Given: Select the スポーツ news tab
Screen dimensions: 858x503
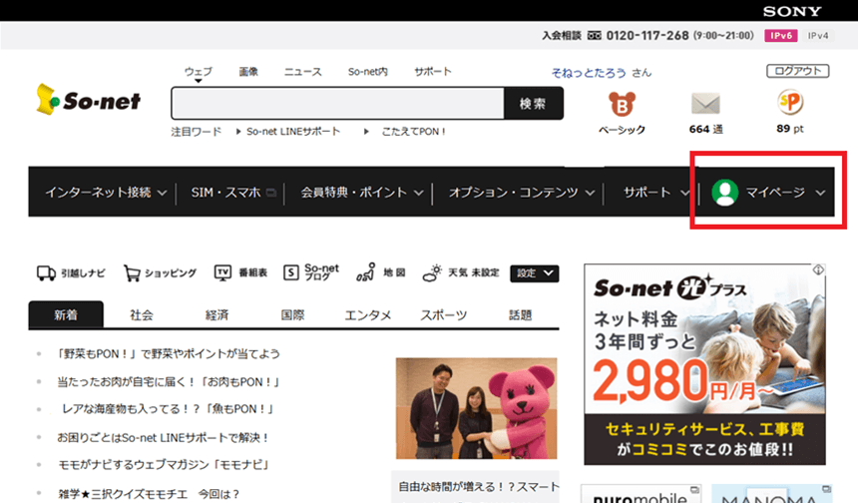Looking at the screenshot, I should 443,314.
